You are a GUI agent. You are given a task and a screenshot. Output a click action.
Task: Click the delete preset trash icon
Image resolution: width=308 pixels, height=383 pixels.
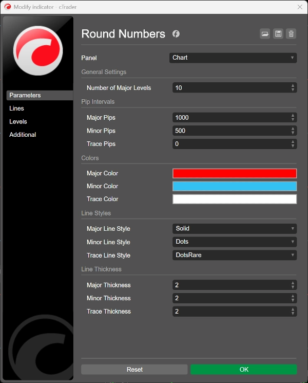(291, 34)
